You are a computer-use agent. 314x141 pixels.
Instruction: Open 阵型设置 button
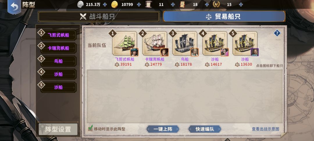(x=58, y=129)
